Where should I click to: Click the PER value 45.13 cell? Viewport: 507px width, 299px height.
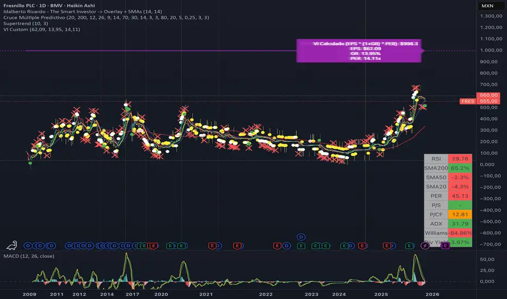pos(460,196)
